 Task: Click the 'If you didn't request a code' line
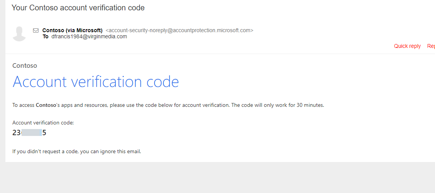pos(77,152)
